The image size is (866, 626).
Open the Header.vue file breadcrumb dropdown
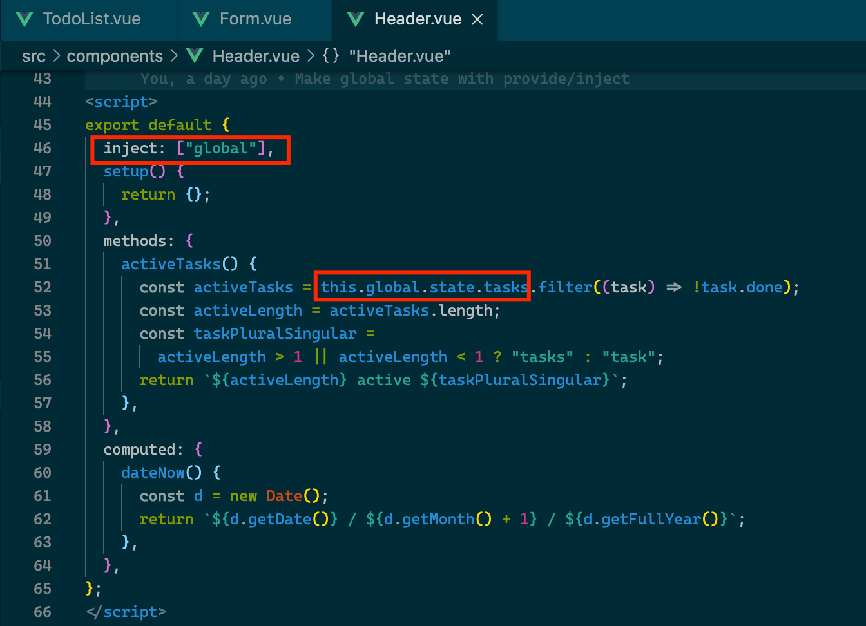click(x=256, y=57)
